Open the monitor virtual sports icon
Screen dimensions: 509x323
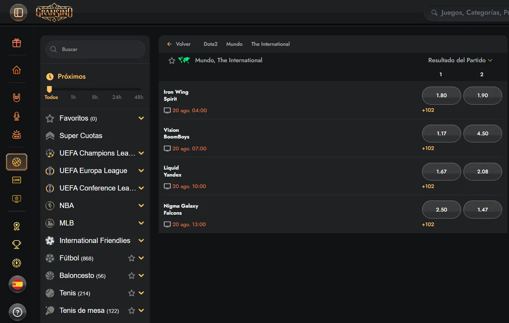tap(16, 199)
